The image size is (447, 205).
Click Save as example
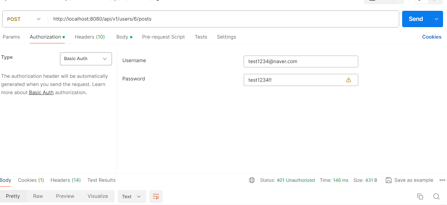[x=409, y=180]
